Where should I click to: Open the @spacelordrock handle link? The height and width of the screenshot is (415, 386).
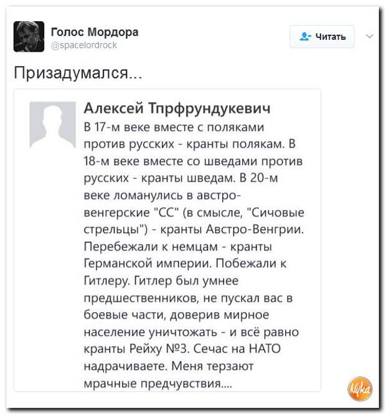coord(84,45)
